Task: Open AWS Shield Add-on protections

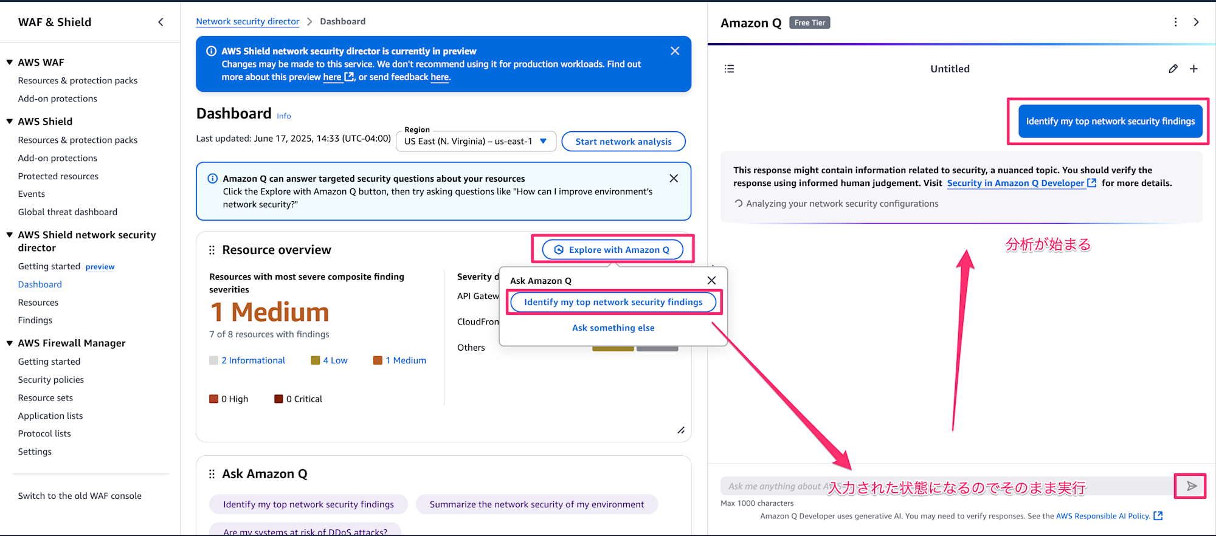Action: pos(57,158)
